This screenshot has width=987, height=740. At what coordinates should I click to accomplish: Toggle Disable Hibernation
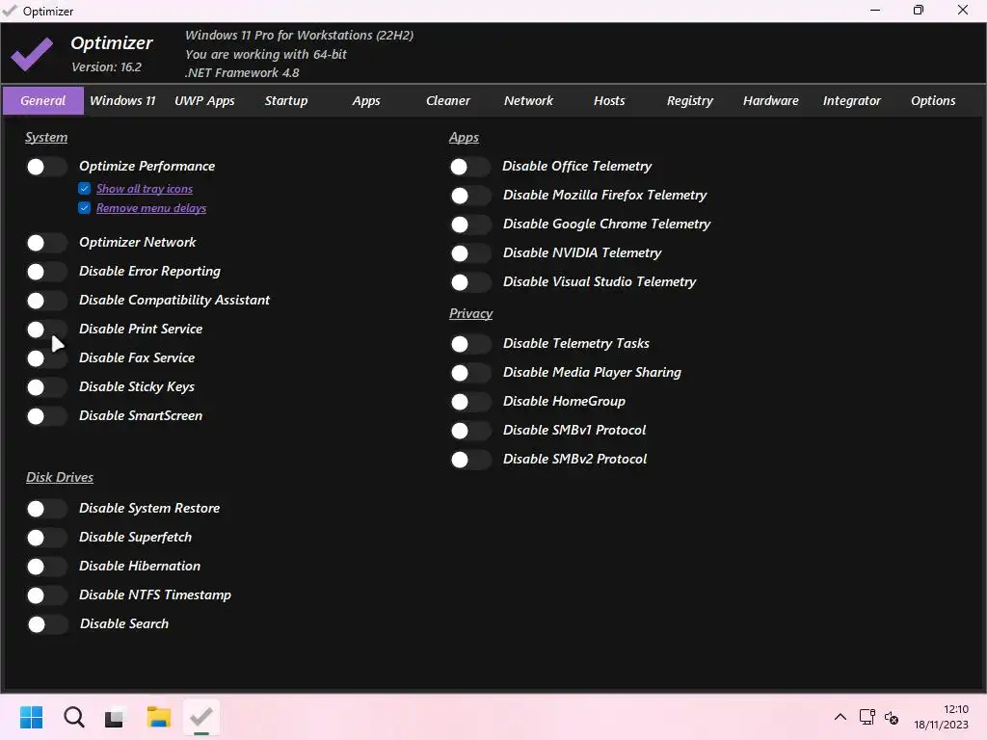[x=46, y=567]
